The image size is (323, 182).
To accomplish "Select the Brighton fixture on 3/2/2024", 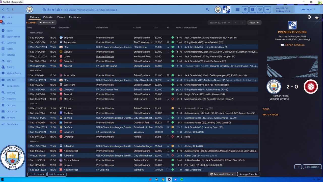I will [143, 38].
